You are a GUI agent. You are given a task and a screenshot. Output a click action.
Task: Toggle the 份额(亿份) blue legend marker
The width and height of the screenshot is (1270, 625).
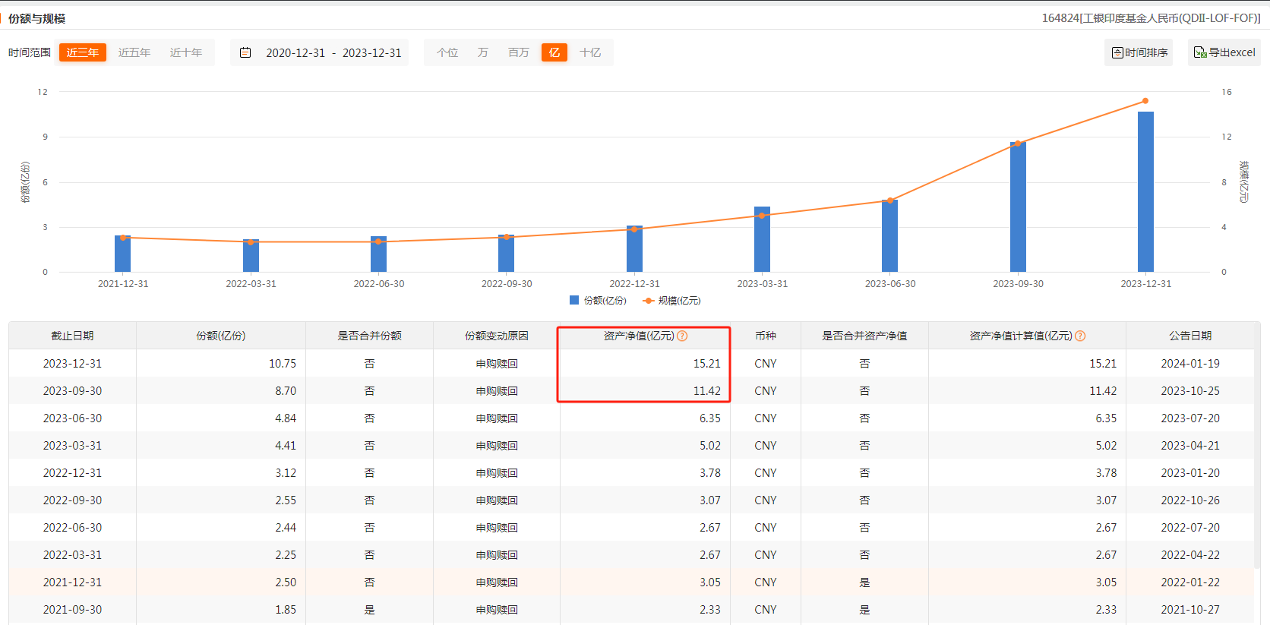click(574, 301)
